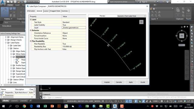Collapse the Label Styles tree node
The height and width of the screenshot is (109, 194).
pos(6,43)
